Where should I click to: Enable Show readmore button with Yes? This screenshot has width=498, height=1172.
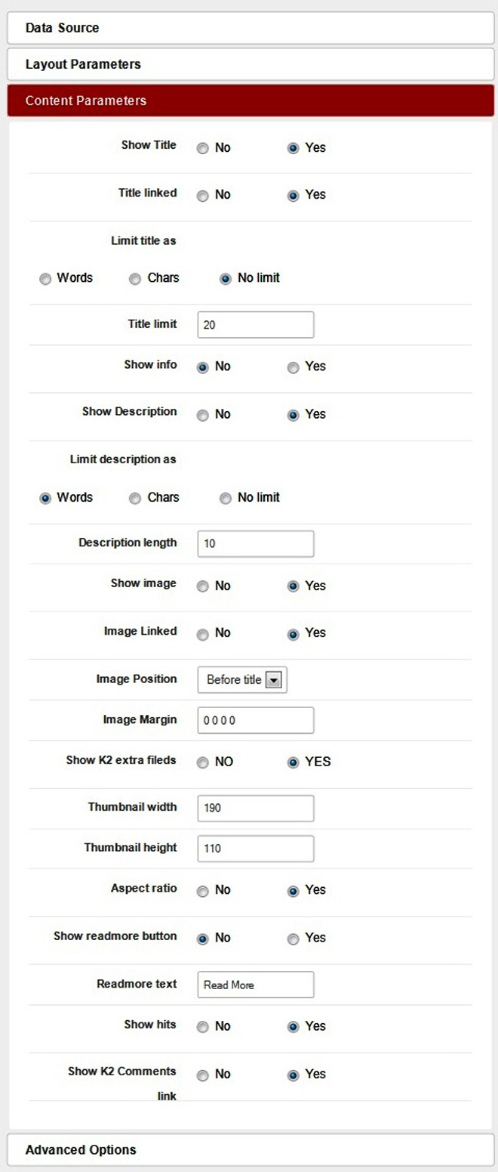[x=293, y=939]
